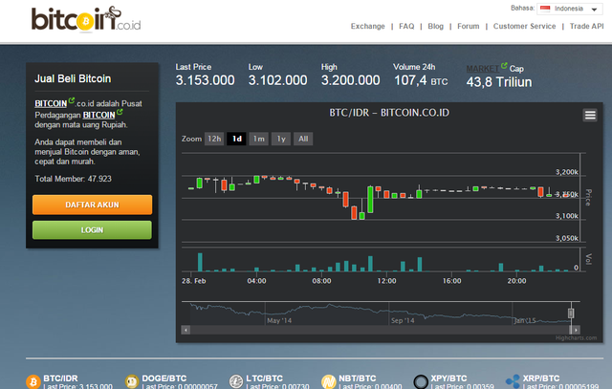The height and width of the screenshot is (389, 612).
Task: Click the DAFTAR AKUN button
Action: pyautogui.click(x=92, y=205)
